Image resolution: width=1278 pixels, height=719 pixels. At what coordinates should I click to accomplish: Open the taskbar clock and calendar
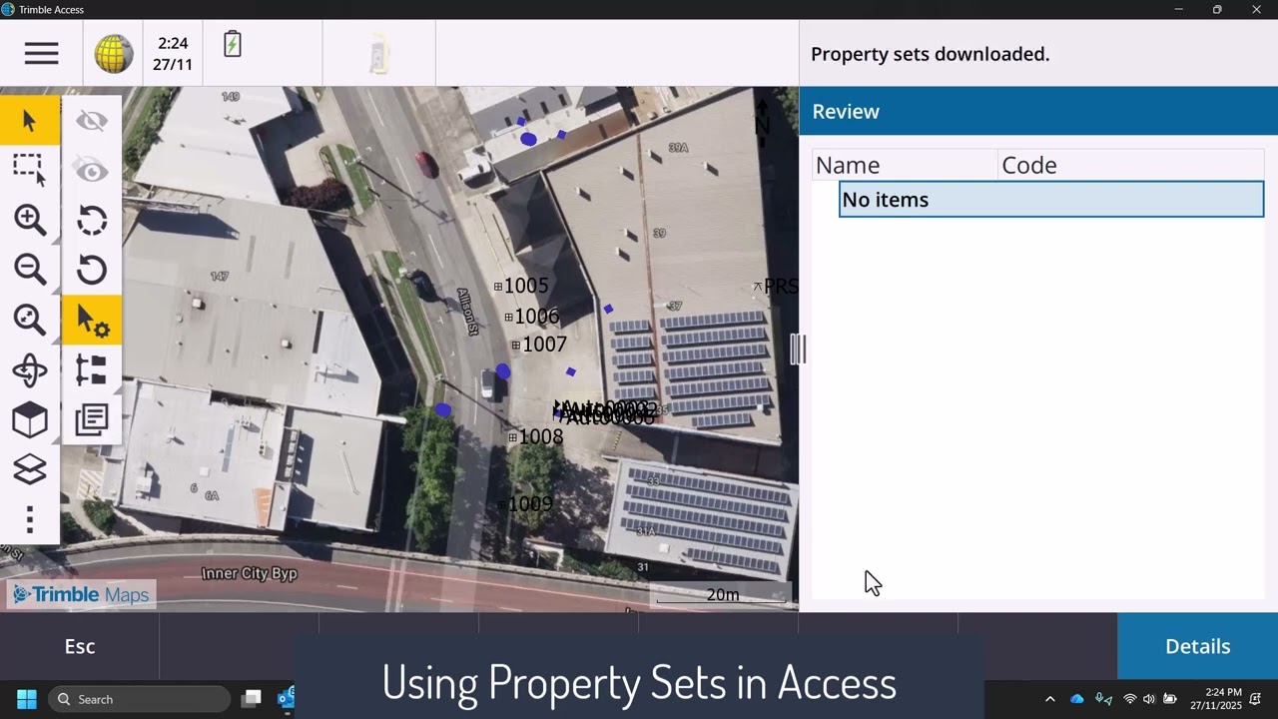[x=1215, y=699]
